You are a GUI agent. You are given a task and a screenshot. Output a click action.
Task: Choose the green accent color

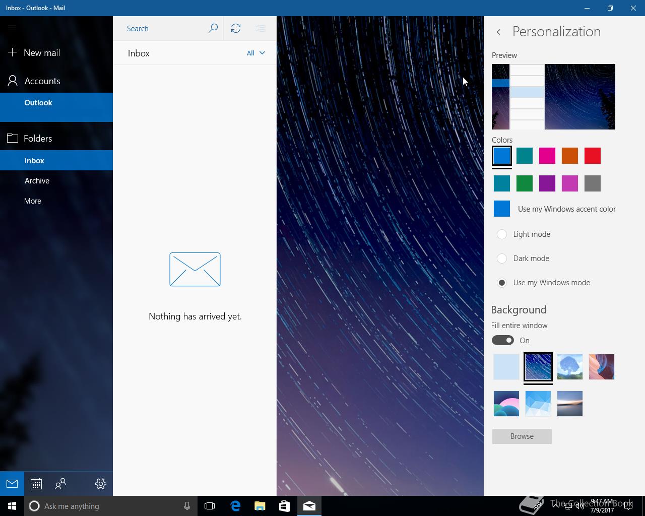pos(525,183)
